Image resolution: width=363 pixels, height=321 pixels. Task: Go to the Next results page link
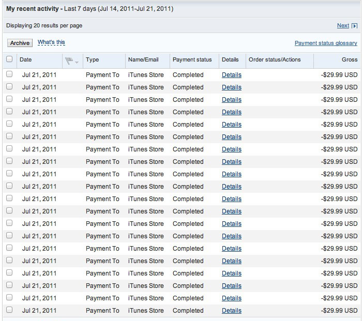(343, 25)
